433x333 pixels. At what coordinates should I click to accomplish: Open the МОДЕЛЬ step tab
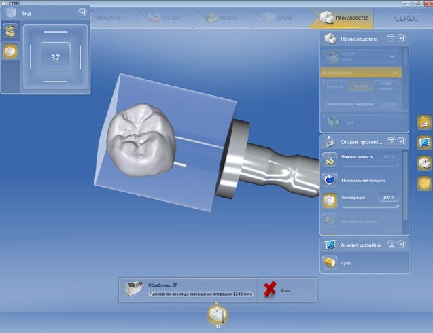pos(219,18)
